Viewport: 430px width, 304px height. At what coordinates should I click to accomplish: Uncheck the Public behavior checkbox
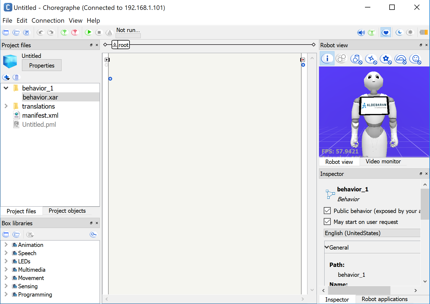pos(327,211)
